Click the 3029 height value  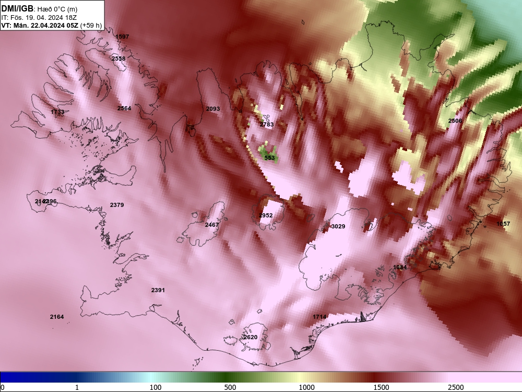click(338, 226)
